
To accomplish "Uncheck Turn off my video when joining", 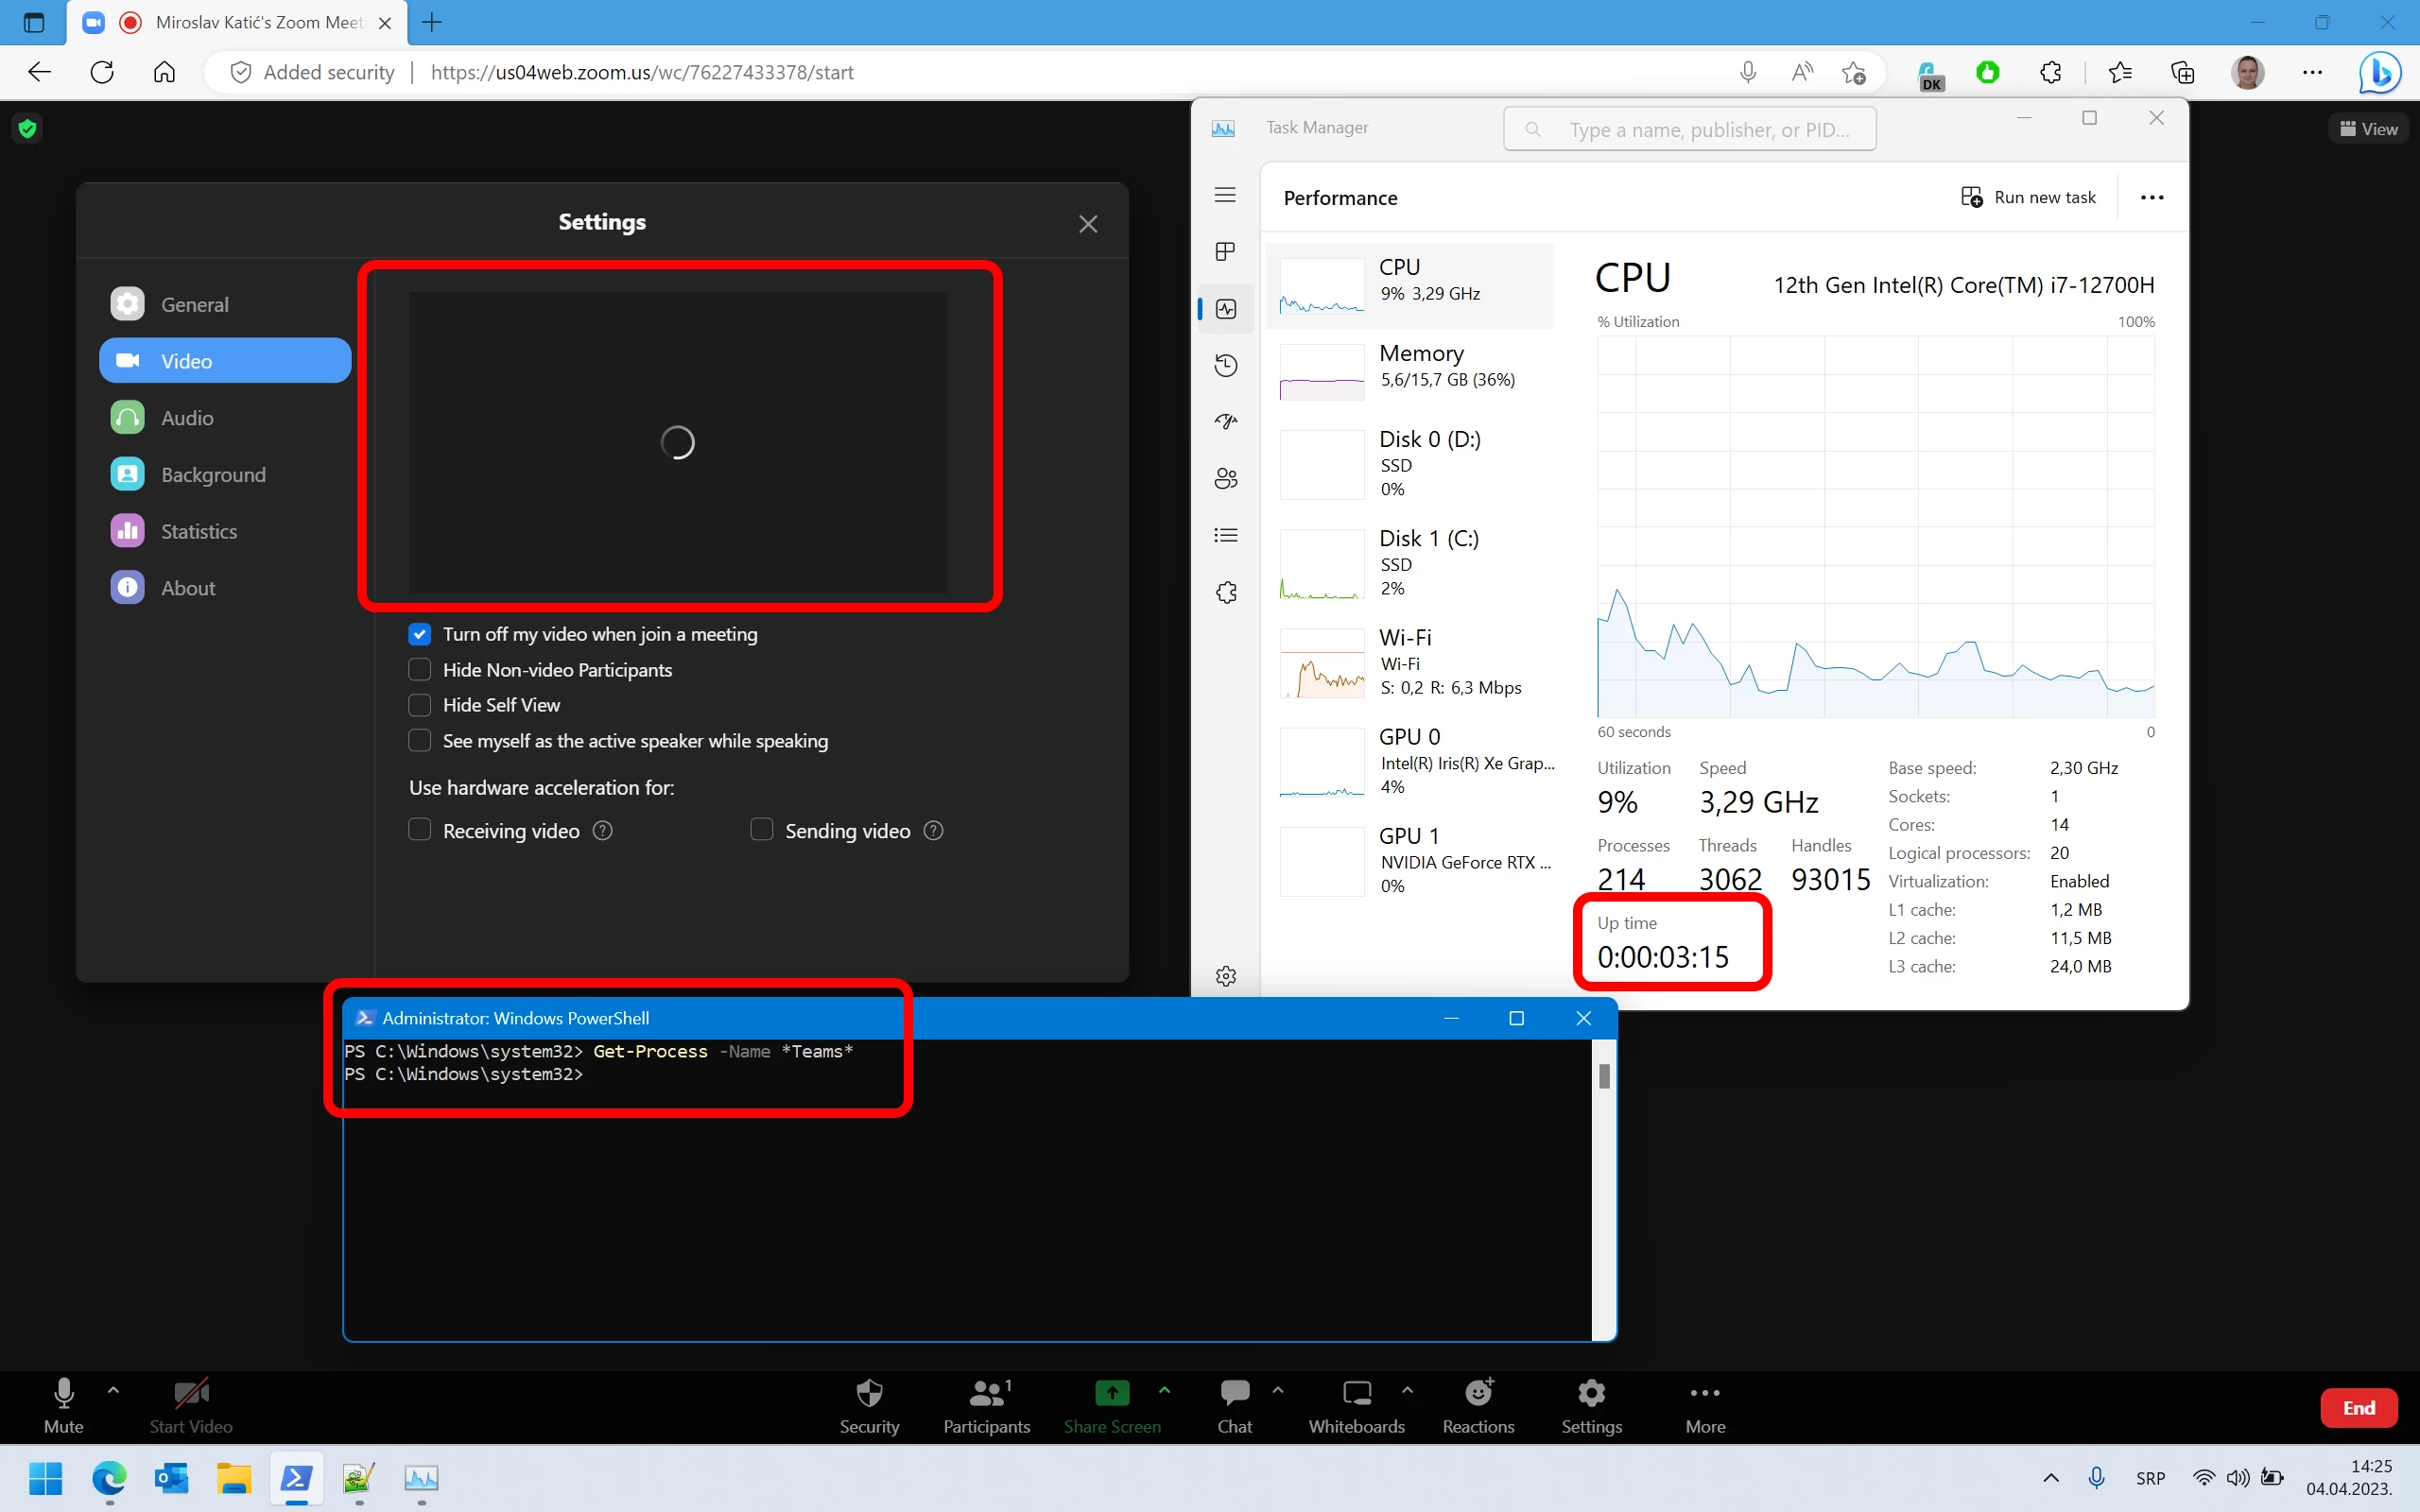I will (420, 634).
